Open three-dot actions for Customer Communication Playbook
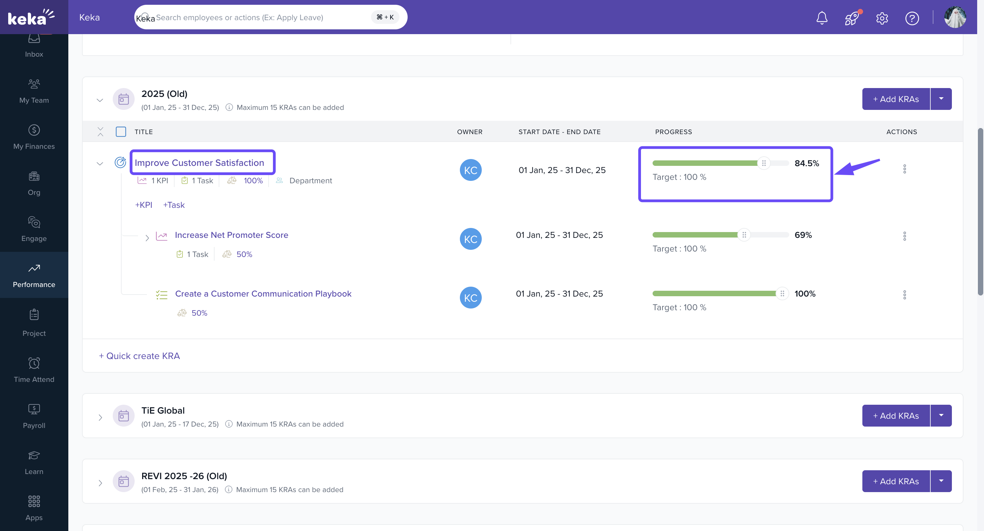This screenshot has width=984, height=531. click(x=904, y=295)
